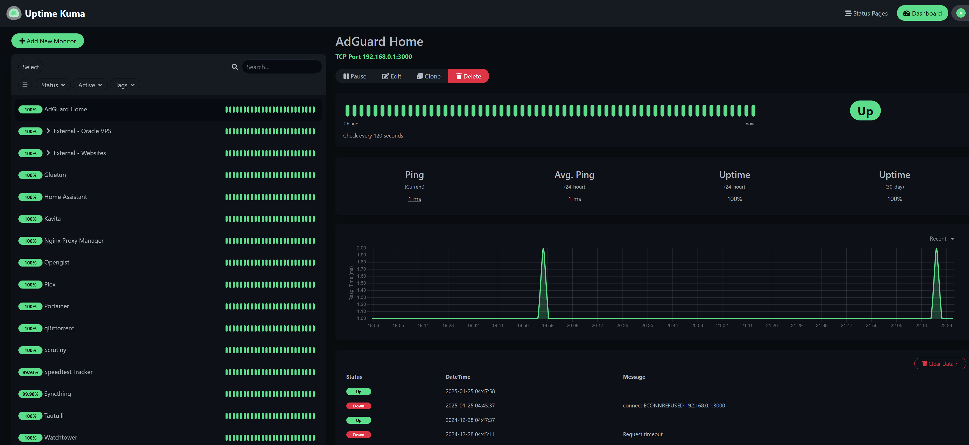969x445 pixels.
Task: Click the 1 ms ping link
Action: point(415,199)
